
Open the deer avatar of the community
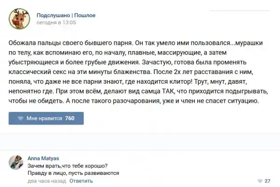pos(19,19)
